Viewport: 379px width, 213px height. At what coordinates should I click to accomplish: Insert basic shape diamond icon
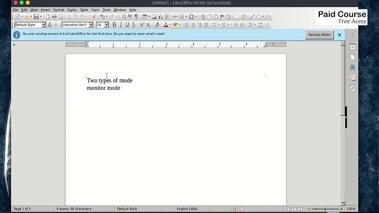point(259,17)
